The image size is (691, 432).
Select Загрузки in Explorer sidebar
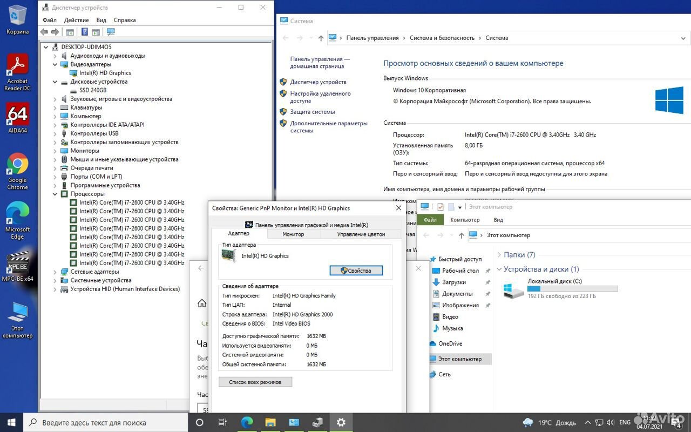(454, 282)
